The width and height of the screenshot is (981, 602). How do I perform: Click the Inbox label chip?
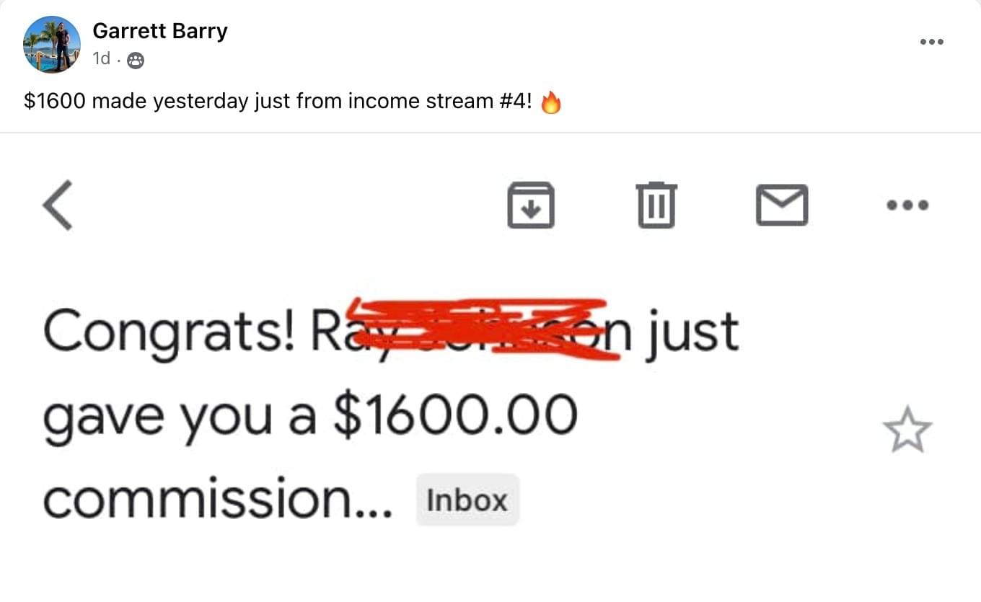467,500
